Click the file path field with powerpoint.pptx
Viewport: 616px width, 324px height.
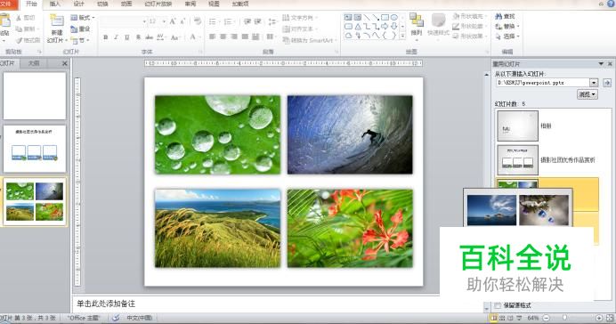click(x=542, y=83)
